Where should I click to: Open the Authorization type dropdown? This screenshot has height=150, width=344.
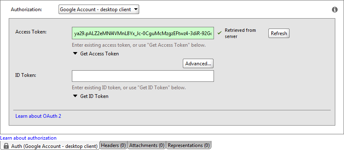(x=99, y=10)
